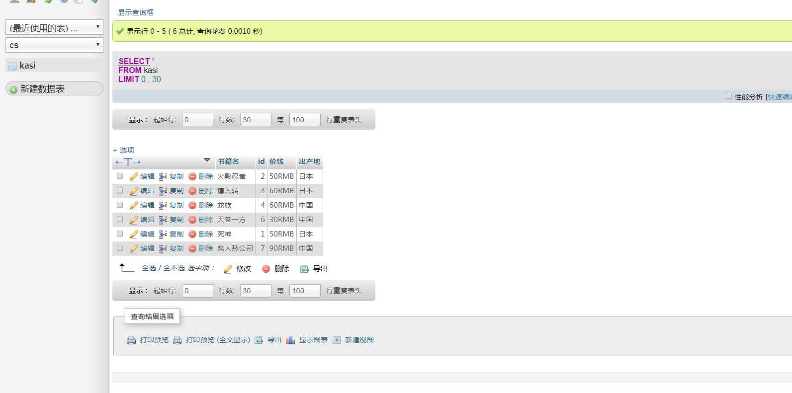Check the box for 离人愁公司 row

(x=120, y=248)
